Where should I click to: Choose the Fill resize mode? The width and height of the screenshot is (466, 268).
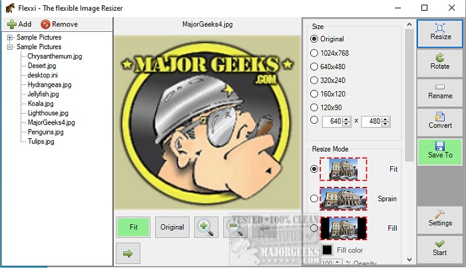tap(314, 228)
